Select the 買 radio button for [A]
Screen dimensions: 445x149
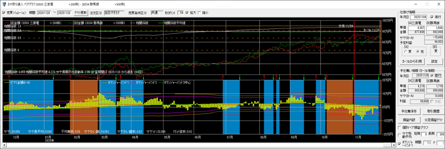coord(406,51)
